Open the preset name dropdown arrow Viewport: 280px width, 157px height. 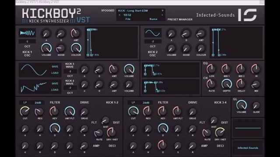162,10
